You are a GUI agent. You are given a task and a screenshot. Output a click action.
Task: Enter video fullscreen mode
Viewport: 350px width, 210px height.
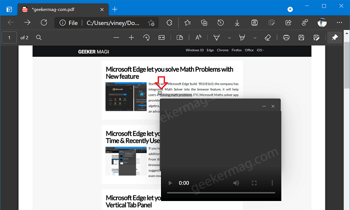pos(254,183)
